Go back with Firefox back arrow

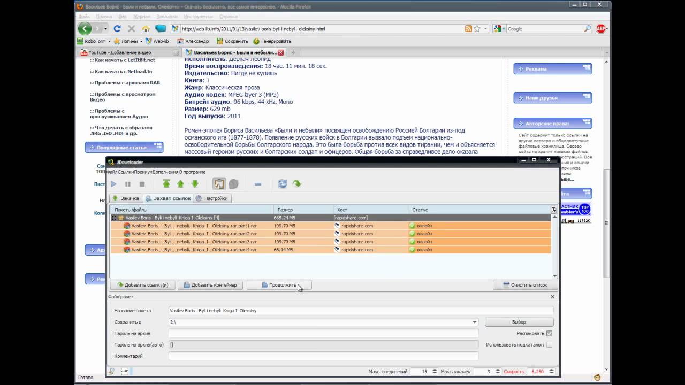point(85,28)
